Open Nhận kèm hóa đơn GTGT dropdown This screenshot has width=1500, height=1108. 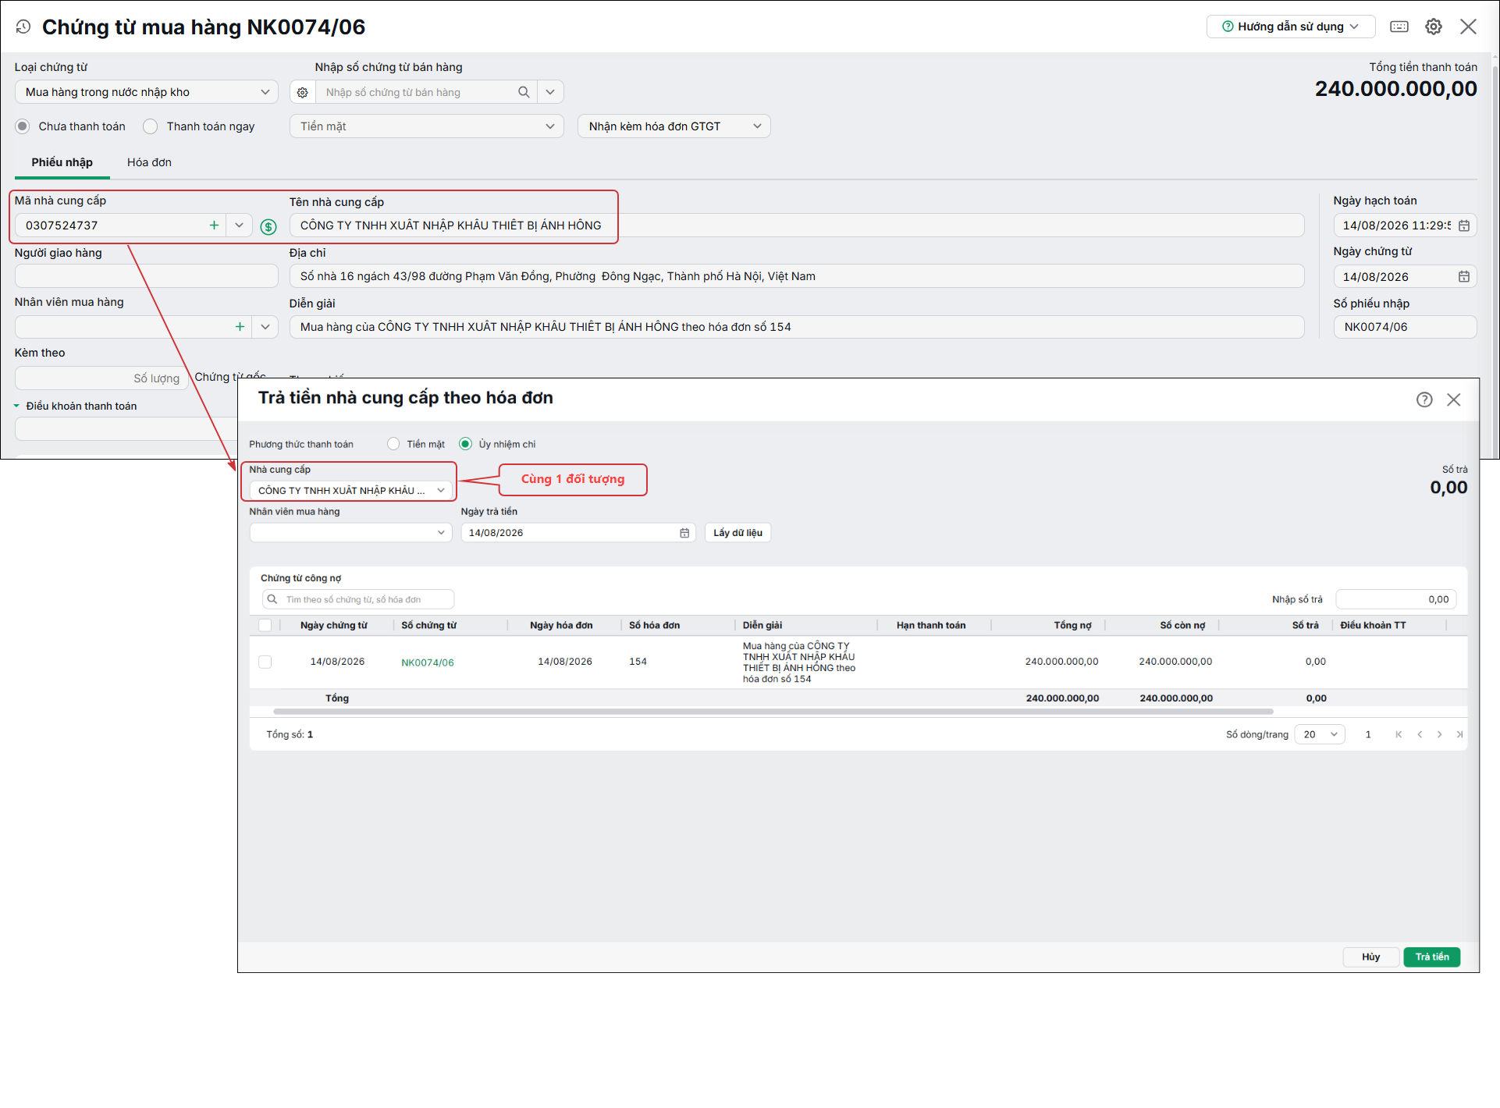(x=674, y=126)
